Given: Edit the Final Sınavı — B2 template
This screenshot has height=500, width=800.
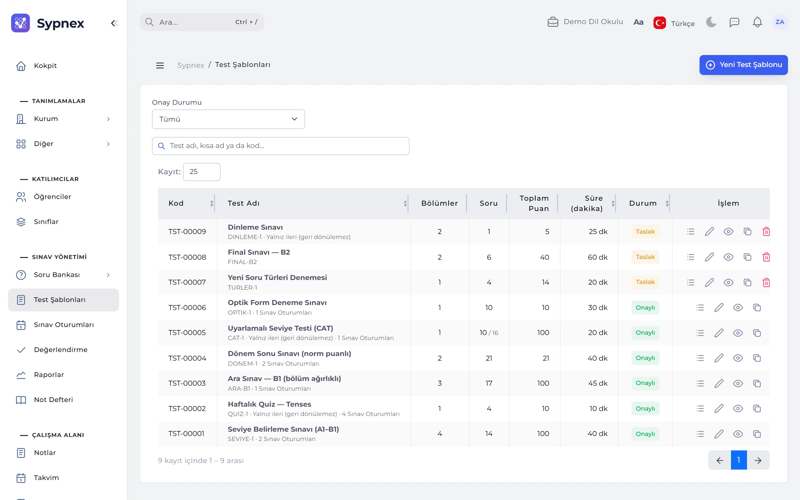Looking at the screenshot, I should (x=709, y=257).
